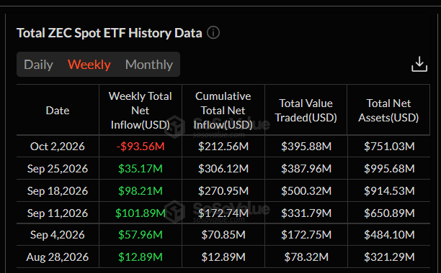Click the $270.95M cumulative inflow cell
The height and width of the screenshot is (273, 441).
(x=223, y=191)
